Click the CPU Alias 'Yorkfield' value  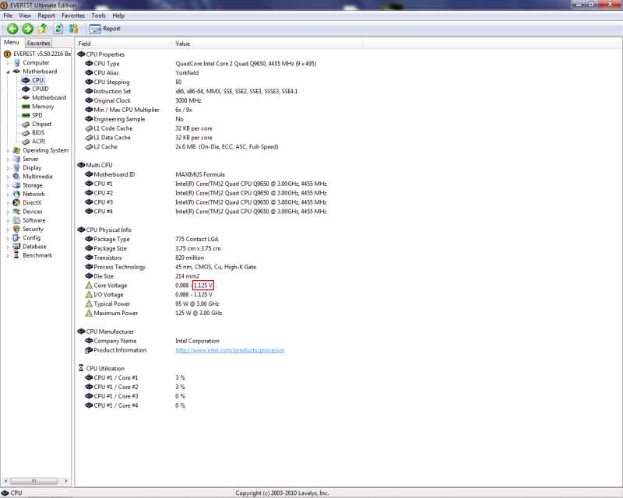coord(187,72)
